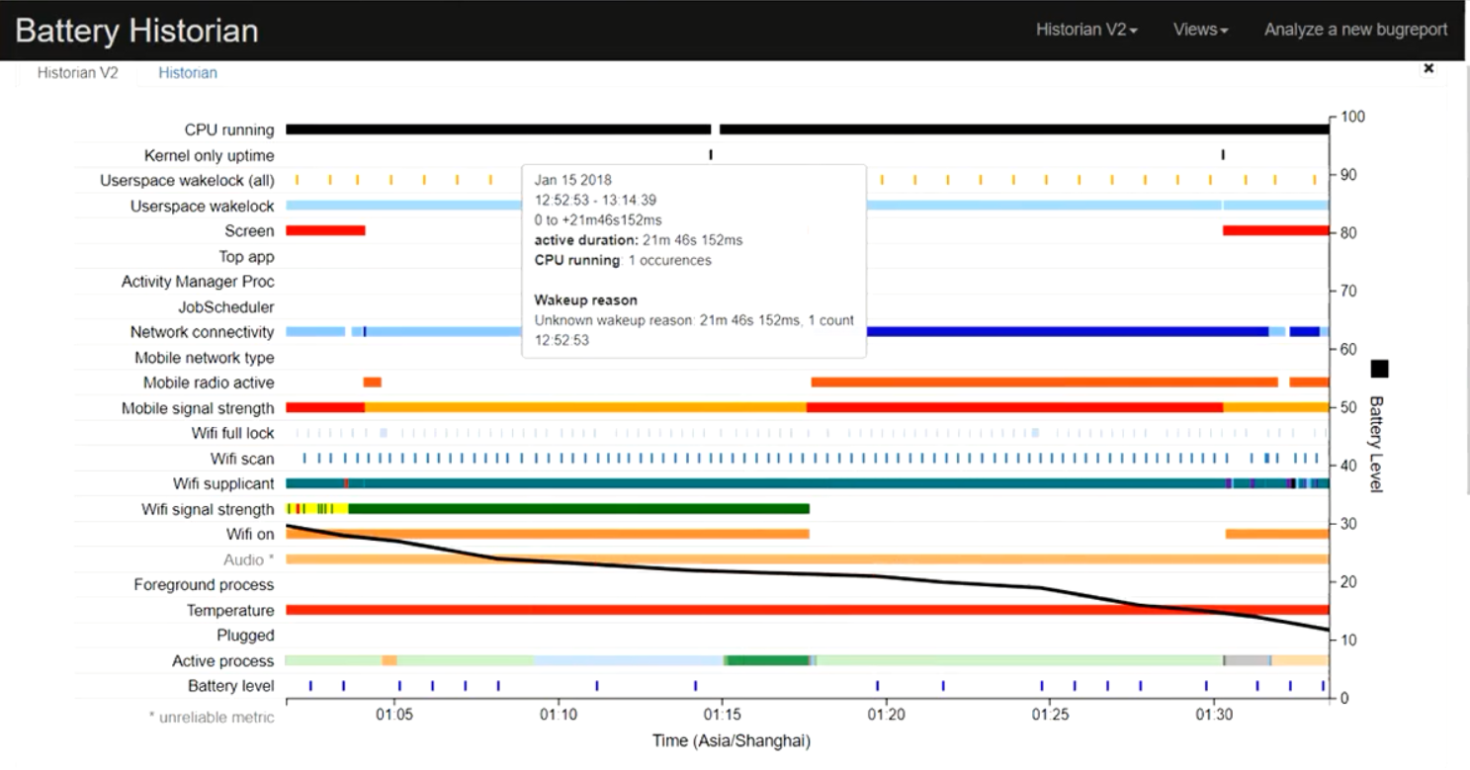
Task: Click the Time (Asia/Shanghai) axis label
Action: point(732,741)
